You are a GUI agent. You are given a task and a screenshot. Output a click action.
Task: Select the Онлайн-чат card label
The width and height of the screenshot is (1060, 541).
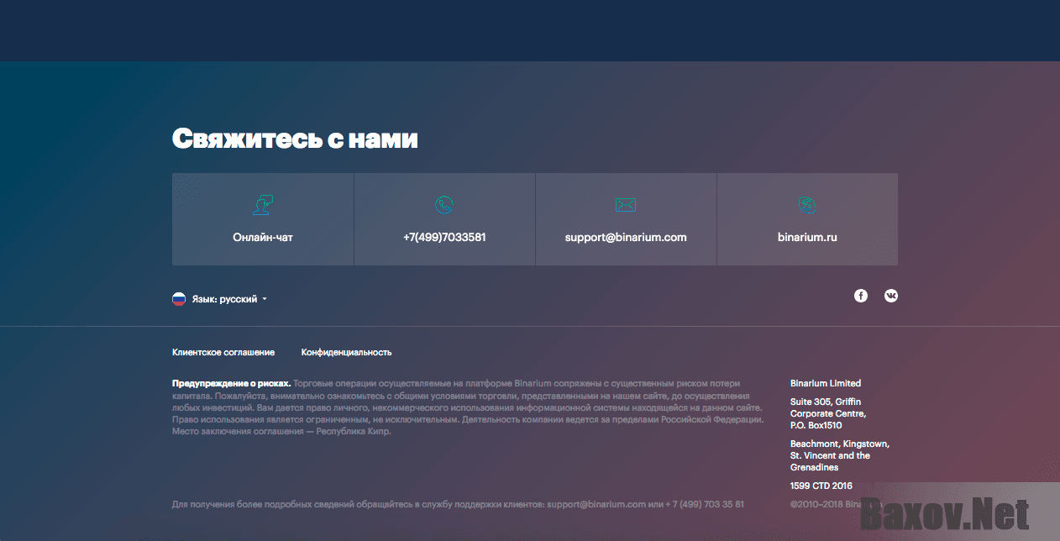[263, 238]
